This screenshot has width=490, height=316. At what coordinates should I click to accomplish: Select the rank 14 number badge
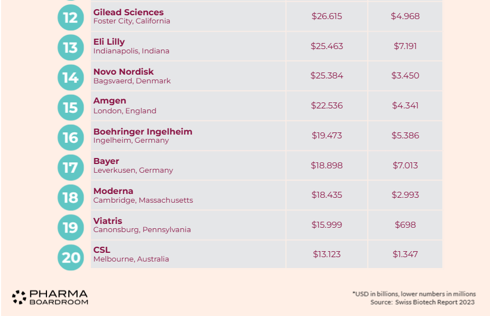click(70, 77)
